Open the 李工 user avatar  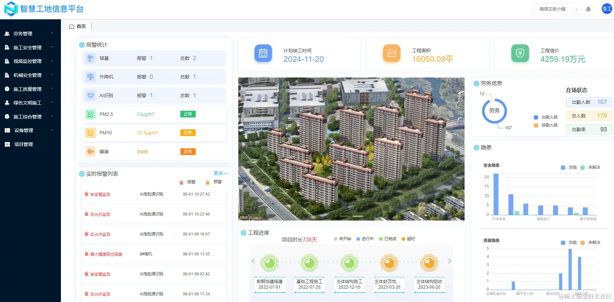click(607, 9)
